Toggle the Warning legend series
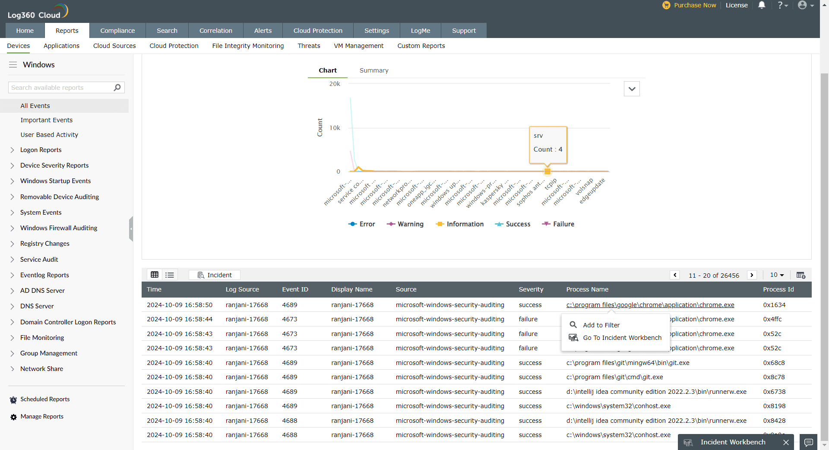This screenshot has height=450, width=829. pos(405,224)
